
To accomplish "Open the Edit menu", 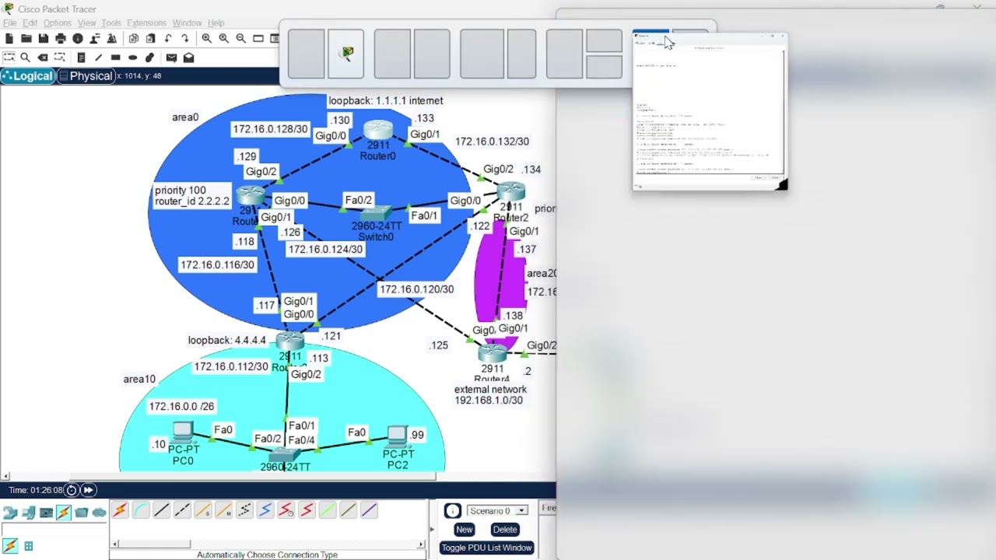I will (30, 23).
